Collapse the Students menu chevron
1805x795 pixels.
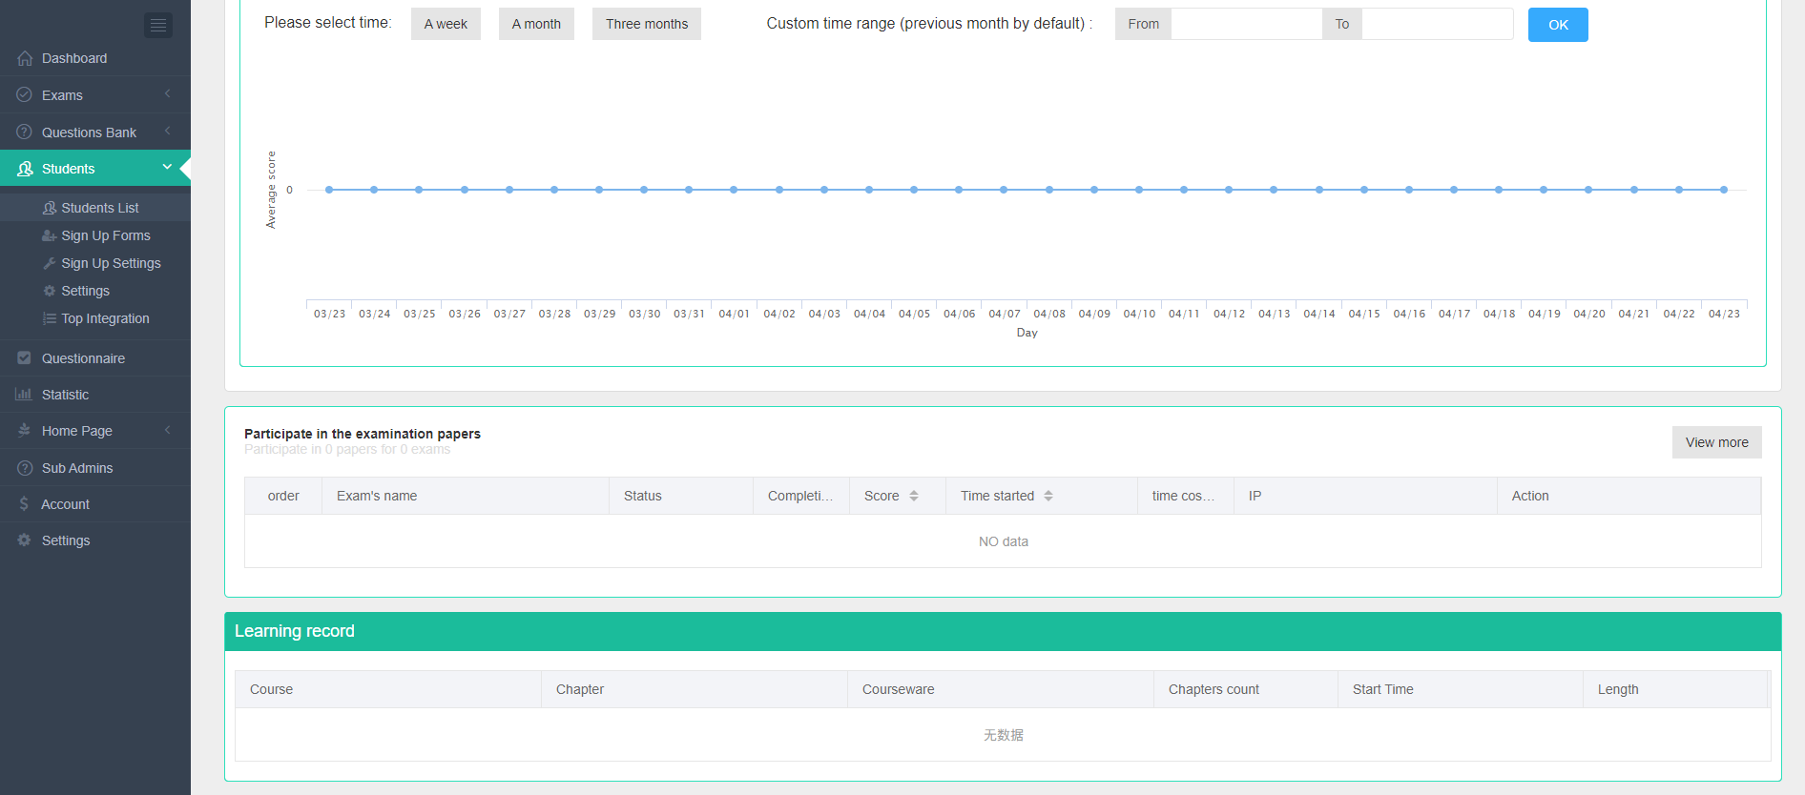[168, 168]
